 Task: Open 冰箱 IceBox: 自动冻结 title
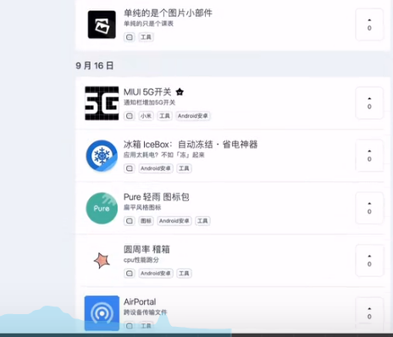191,145
